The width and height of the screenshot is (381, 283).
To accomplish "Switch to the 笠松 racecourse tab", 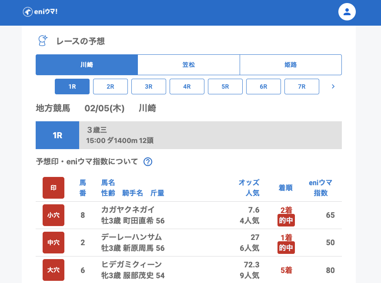I will click(189, 65).
